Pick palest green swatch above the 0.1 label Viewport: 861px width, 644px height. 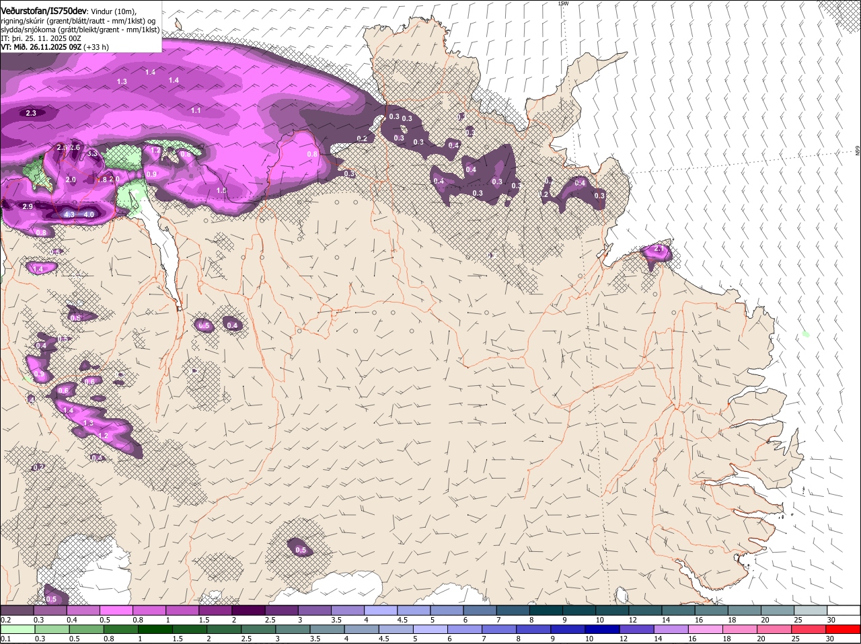(x=17, y=629)
